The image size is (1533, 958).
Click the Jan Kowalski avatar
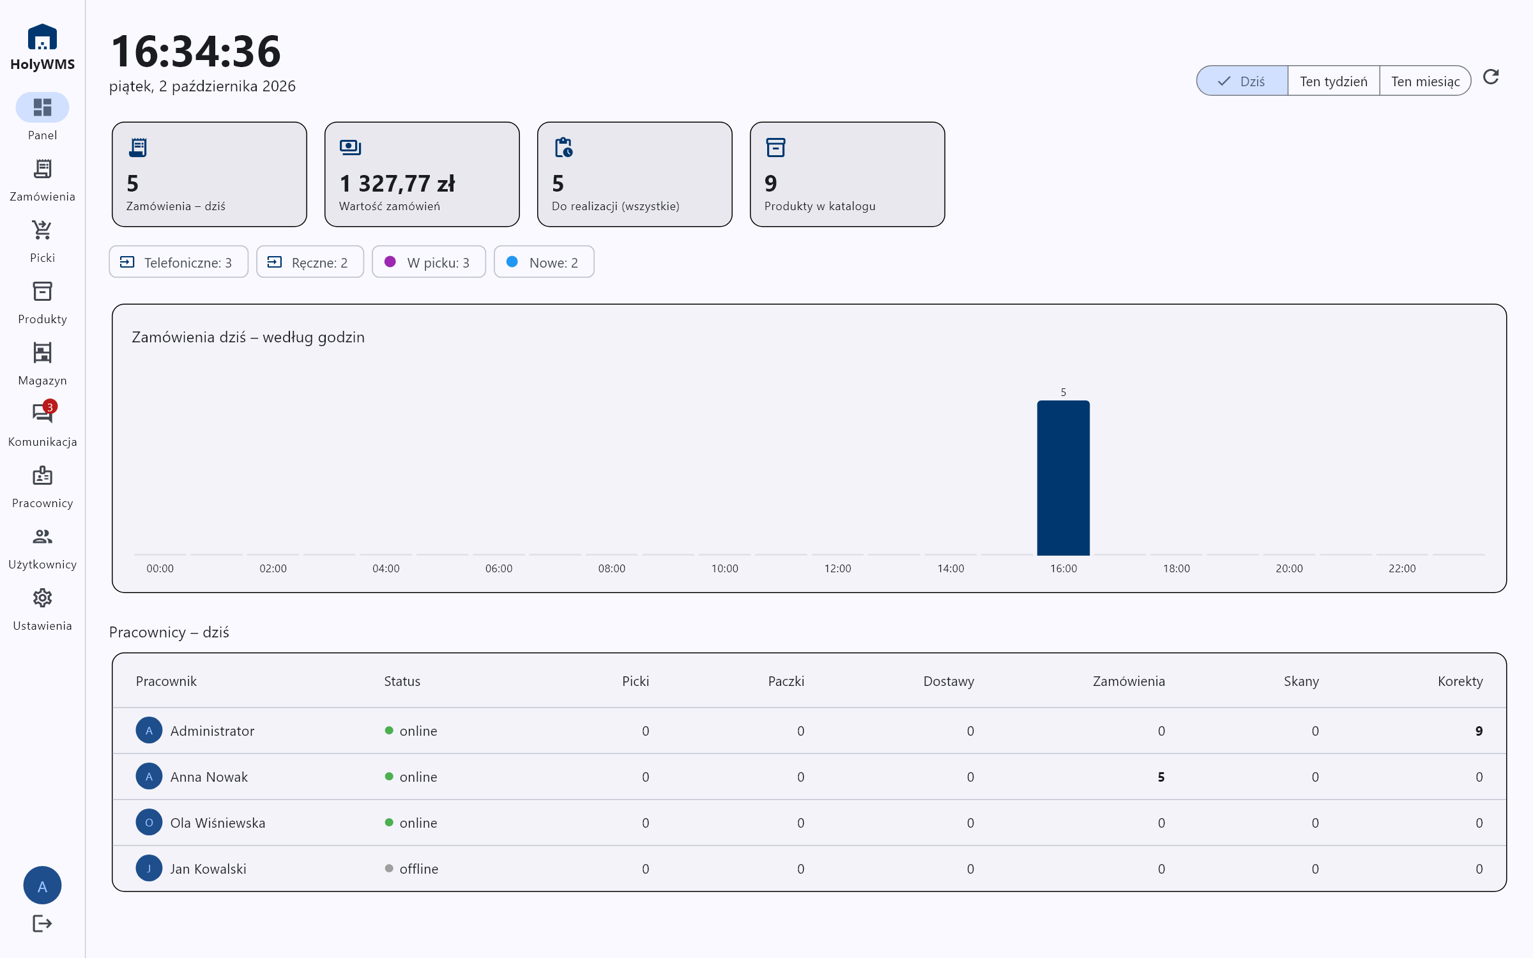click(149, 869)
